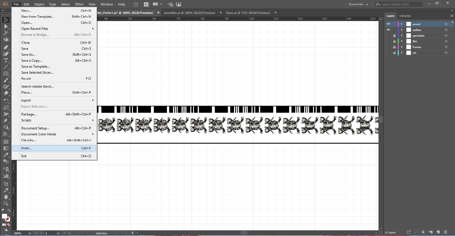Expand the art layer
Viewport: 455px width, 236px height.
tap(402, 53)
